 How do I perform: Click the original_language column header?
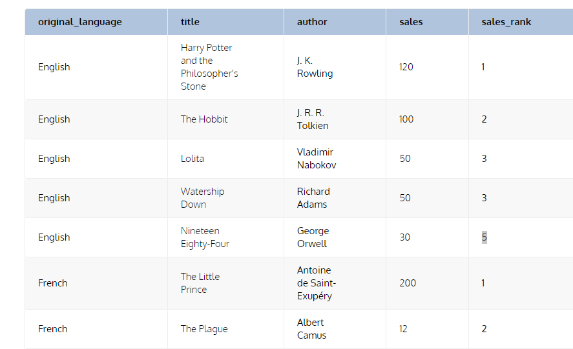pyautogui.click(x=96, y=22)
